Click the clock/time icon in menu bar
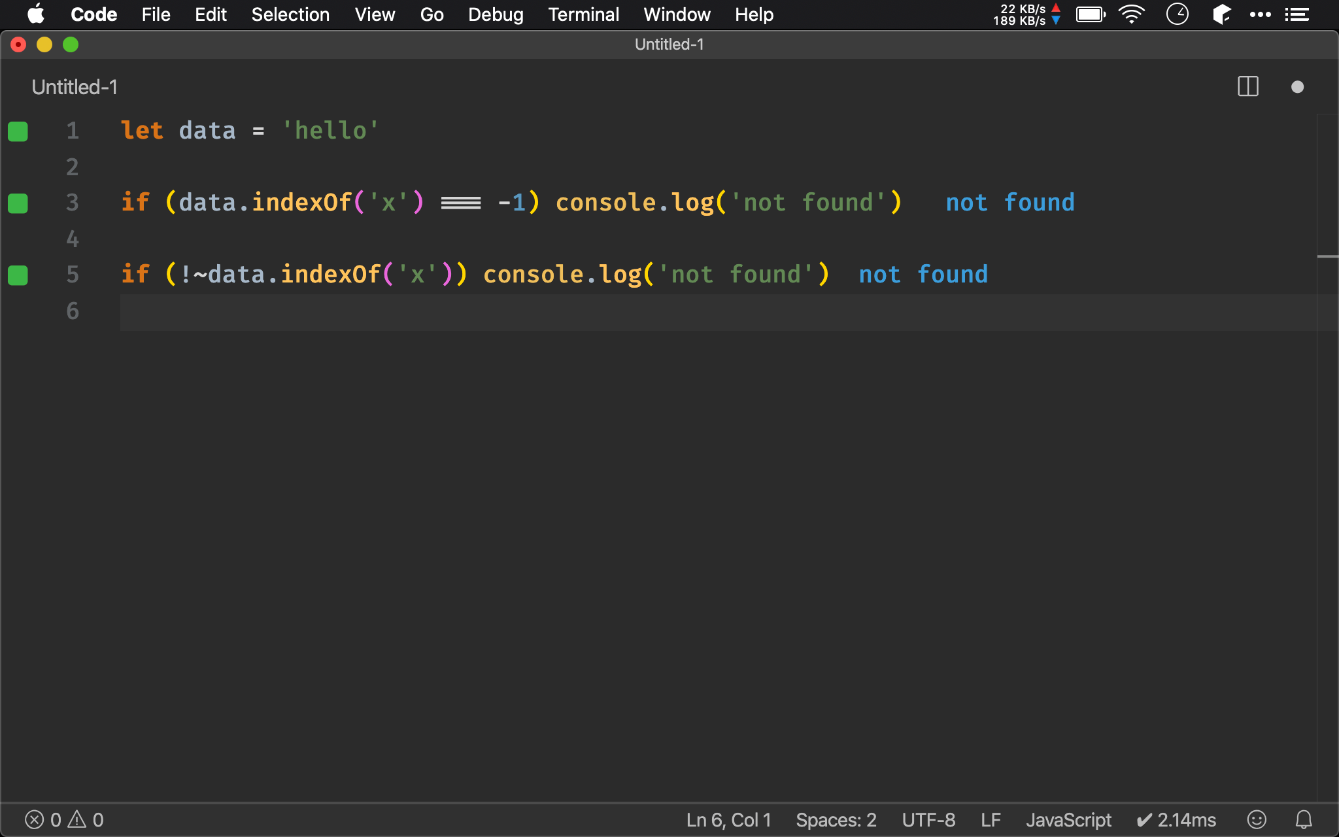Image resolution: width=1339 pixels, height=837 pixels. tap(1178, 14)
